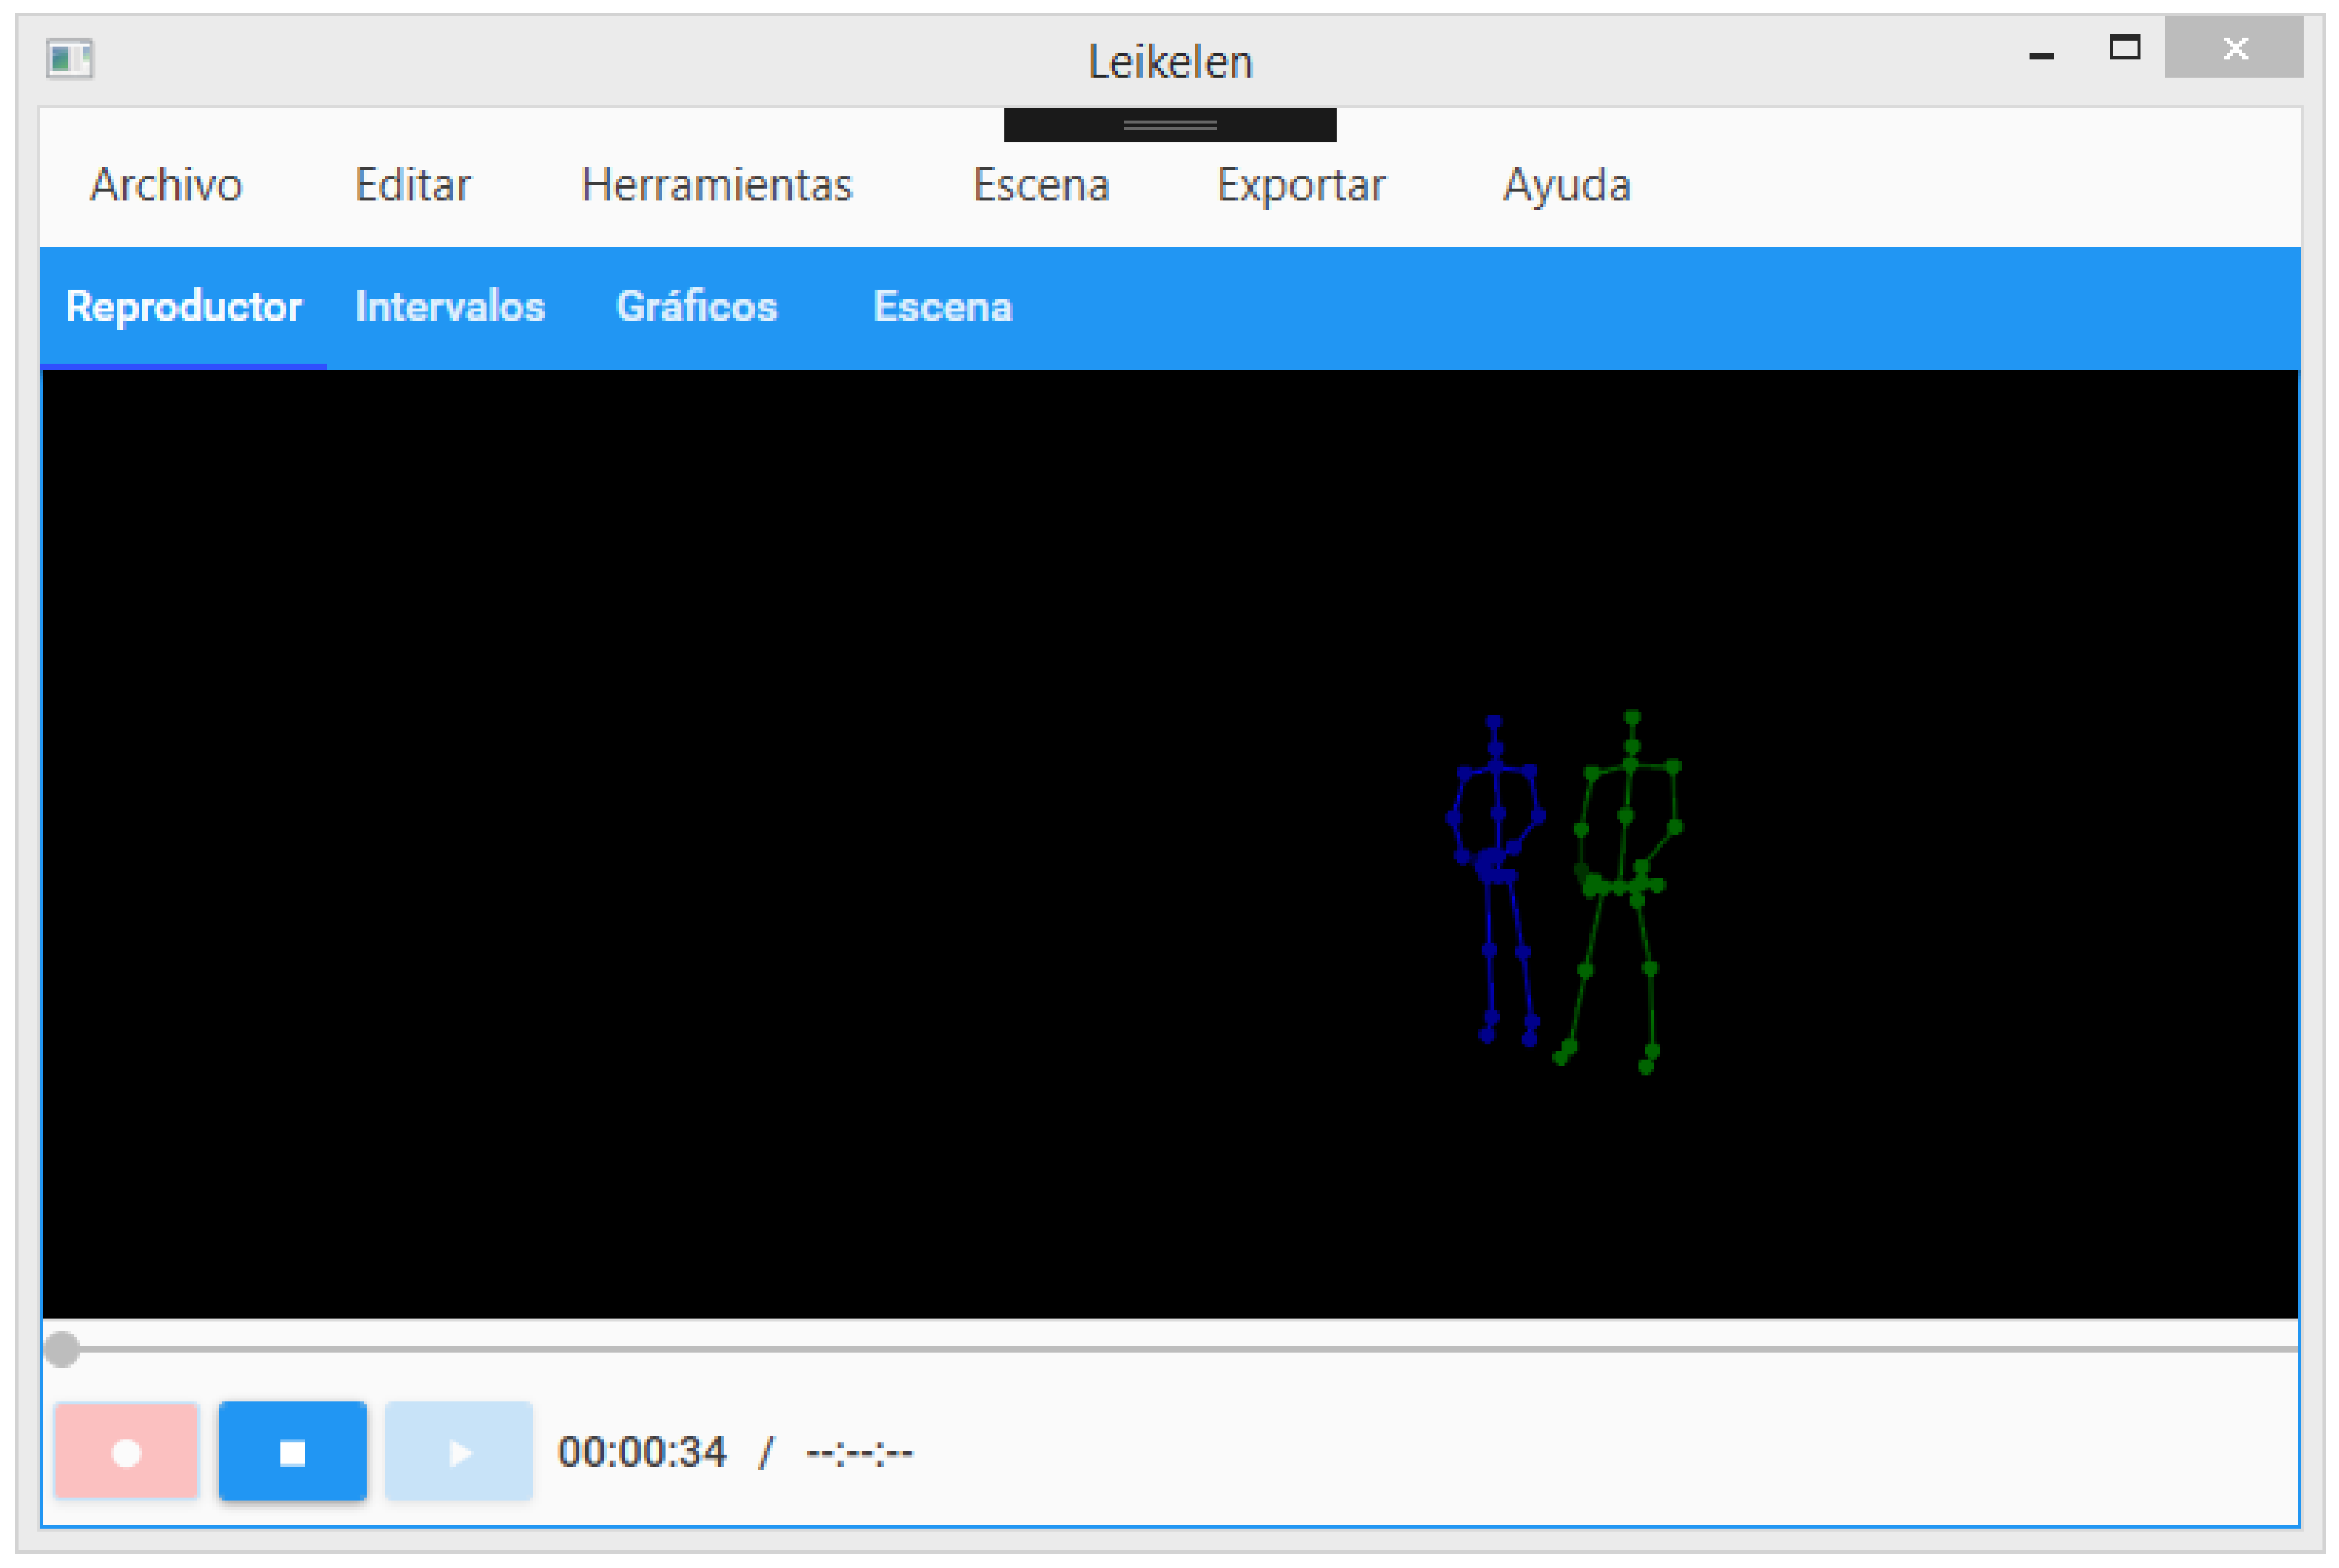Open the Editar menu

[x=412, y=185]
